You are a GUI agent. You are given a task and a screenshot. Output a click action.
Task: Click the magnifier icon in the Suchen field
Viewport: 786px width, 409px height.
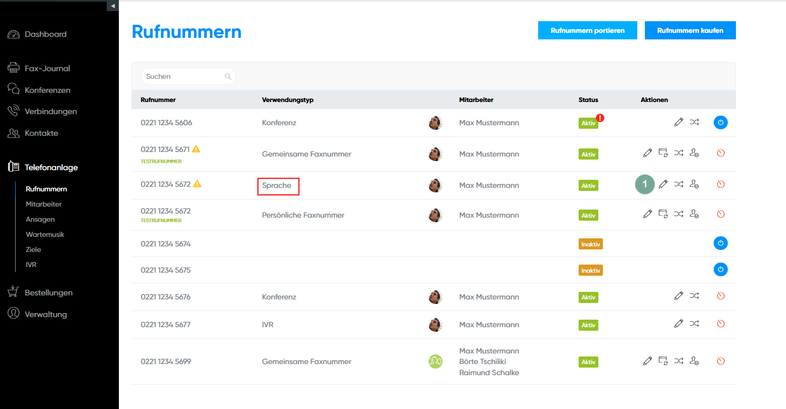click(228, 77)
